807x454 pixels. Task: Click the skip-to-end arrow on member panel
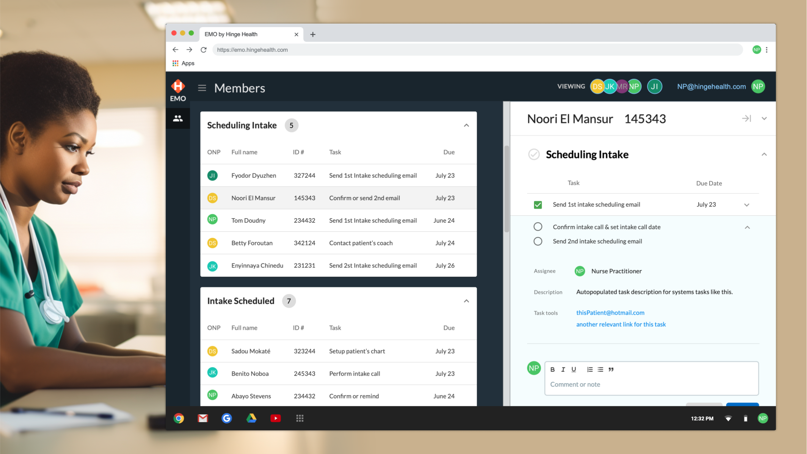[x=746, y=119]
